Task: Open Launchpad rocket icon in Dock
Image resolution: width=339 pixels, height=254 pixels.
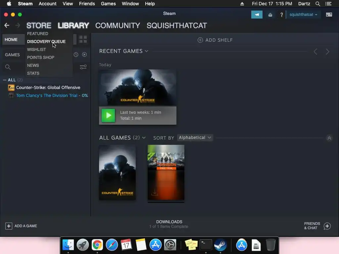Action: [x=83, y=245]
